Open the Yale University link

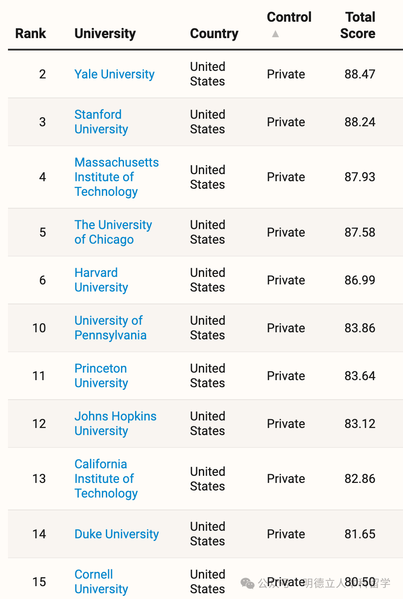114,74
